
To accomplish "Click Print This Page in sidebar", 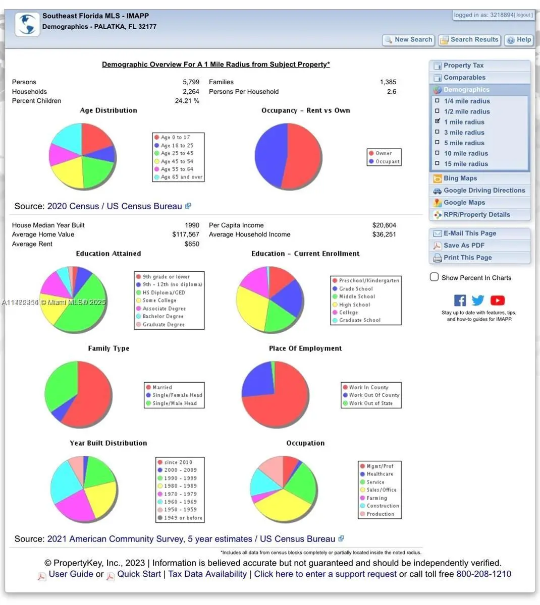I will pyautogui.click(x=467, y=258).
